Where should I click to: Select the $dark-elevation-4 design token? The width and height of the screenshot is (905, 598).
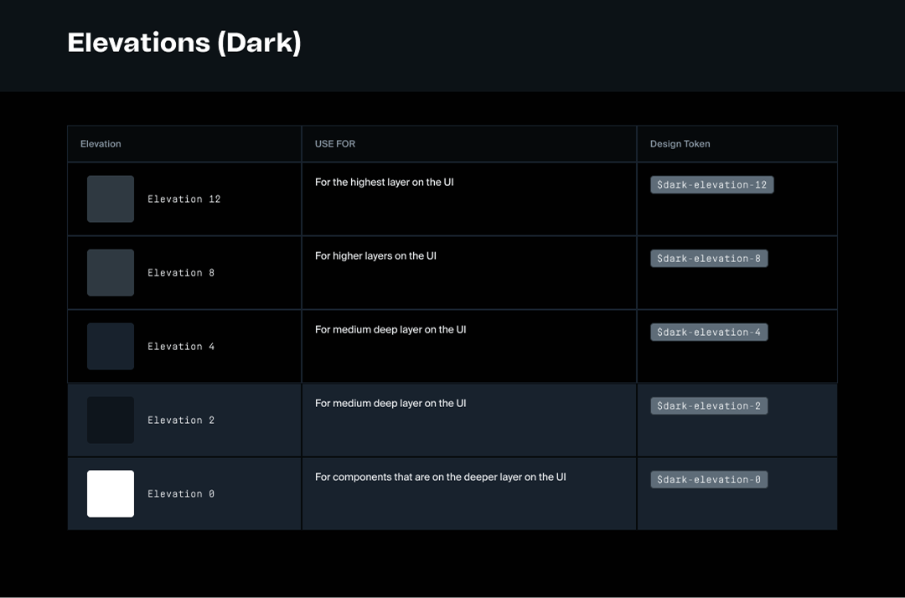[x=709, y=333]
